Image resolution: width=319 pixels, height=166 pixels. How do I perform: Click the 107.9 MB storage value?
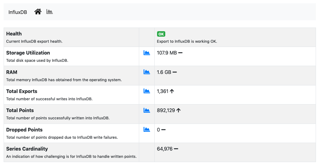pos(167,53)
